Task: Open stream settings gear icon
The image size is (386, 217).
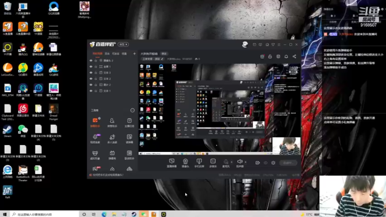Action: click(273, 163)
